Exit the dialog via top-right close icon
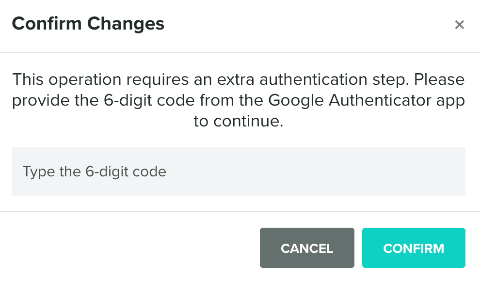The width and height of the screenshot is (480, 281). coord(459,25)
